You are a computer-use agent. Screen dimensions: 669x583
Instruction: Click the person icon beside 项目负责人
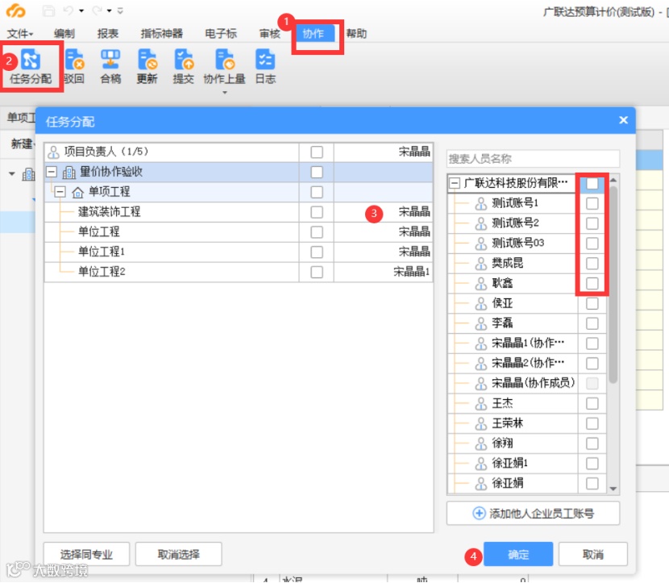click(x=53, y=152)
